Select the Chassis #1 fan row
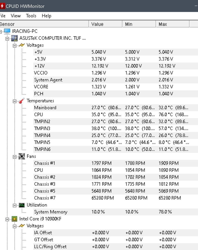The image size is (198, 250). (115, 163)
